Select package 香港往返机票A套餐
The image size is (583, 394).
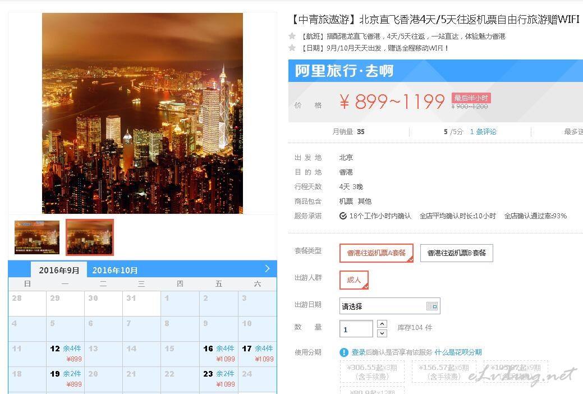(x=377, y=253)
